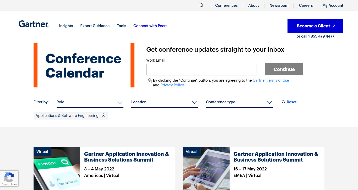Open the About top menu item
The image size is (358, 190).
point(253,5)
